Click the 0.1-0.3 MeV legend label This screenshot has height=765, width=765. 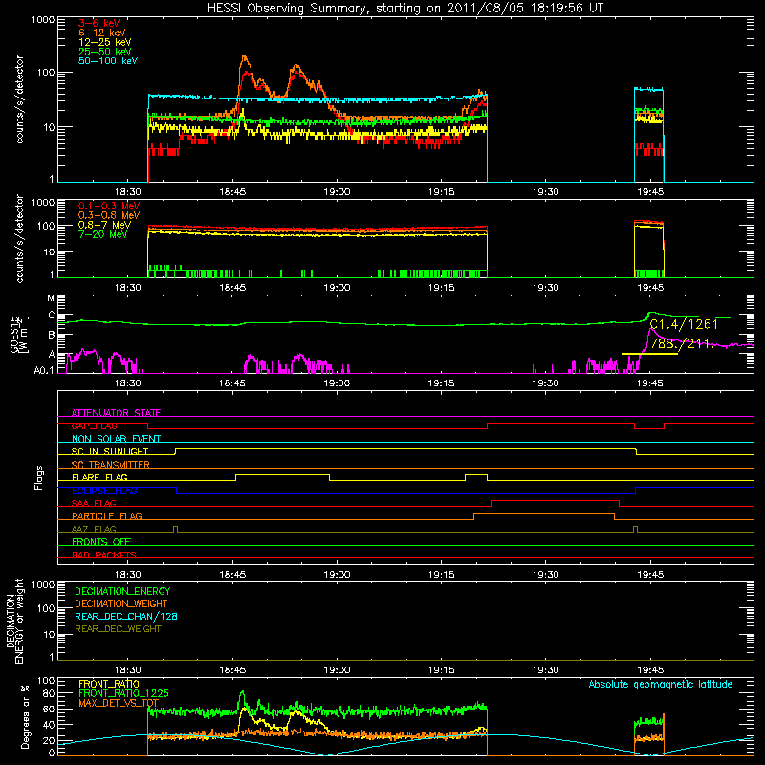[x=109, y=206]
